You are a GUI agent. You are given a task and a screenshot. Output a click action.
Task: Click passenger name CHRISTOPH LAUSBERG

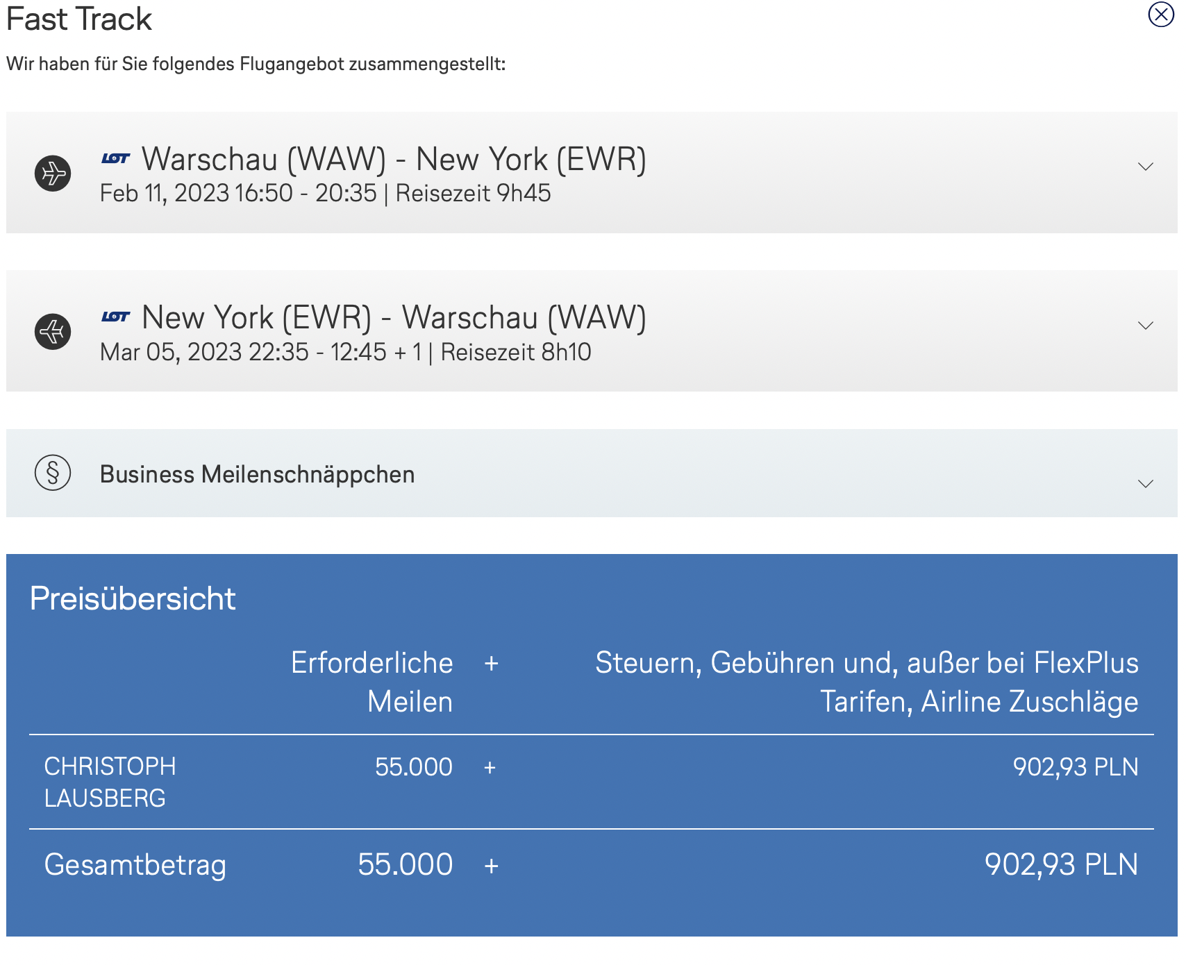point(110,782)
